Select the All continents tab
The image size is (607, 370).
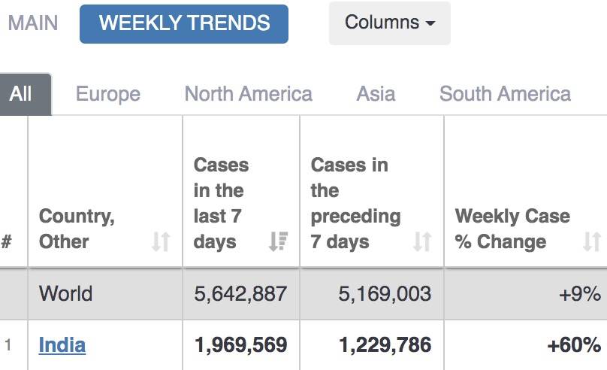pyautogui.click(x=21, y=94)
